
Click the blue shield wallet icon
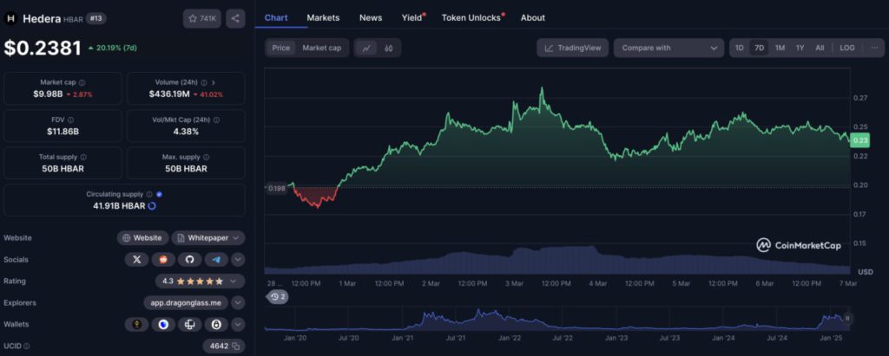click(163, 324)
